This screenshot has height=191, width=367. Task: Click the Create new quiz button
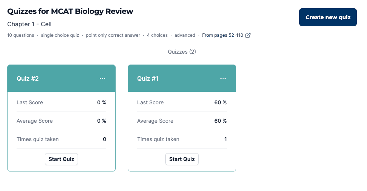coord(328,17)
